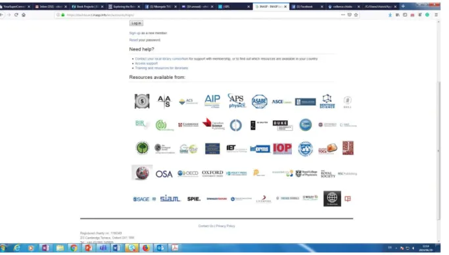
Task: Click the red patterned square logo
Action: click(x=348, y=148)
